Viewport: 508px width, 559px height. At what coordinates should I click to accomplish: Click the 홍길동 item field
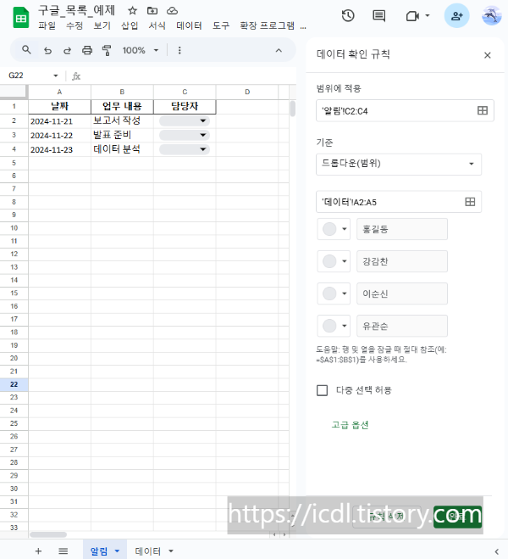(x=402, y=229)
